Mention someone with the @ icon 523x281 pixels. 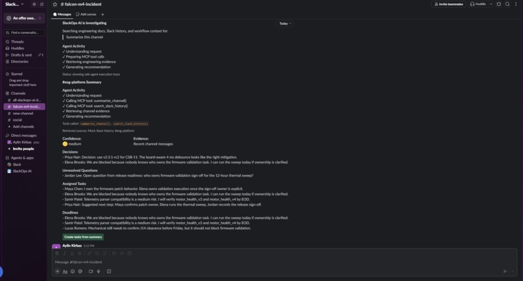tap(80, 271)
